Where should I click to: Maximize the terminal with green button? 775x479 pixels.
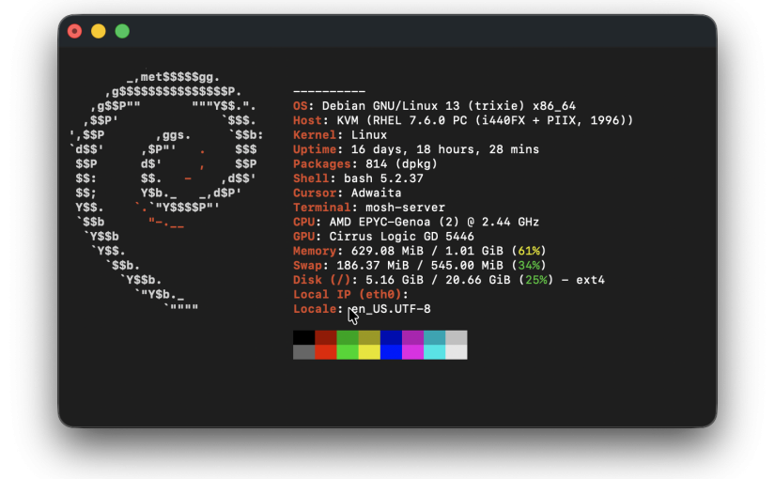point(122,31)
